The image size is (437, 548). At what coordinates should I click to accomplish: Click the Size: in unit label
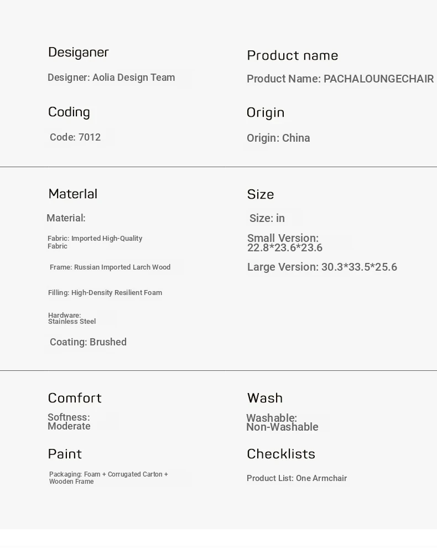pyautogui.click(x=267, y=219)
